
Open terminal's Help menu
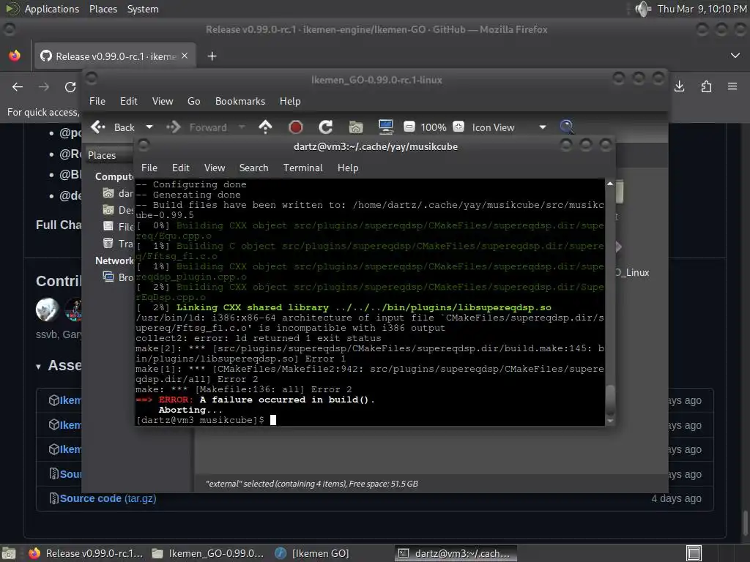348,168
